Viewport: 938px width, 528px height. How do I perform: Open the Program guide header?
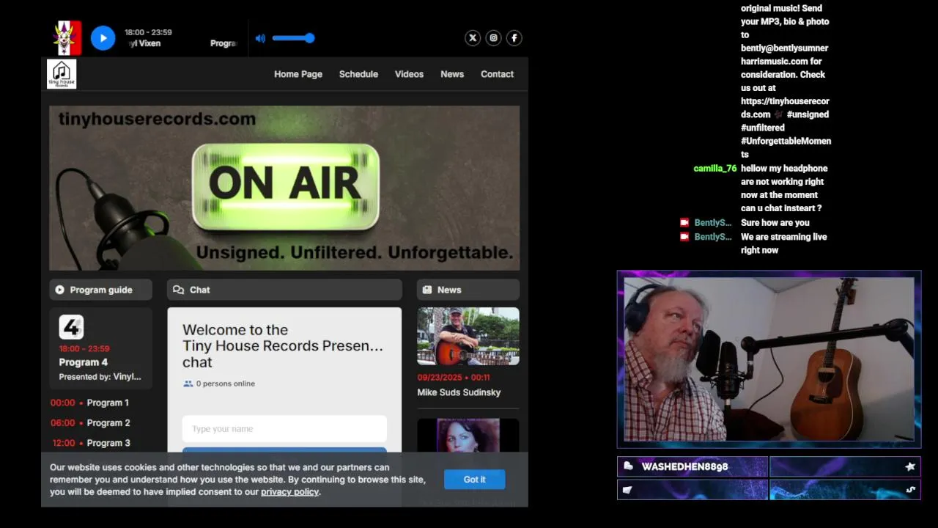(101, 290)
